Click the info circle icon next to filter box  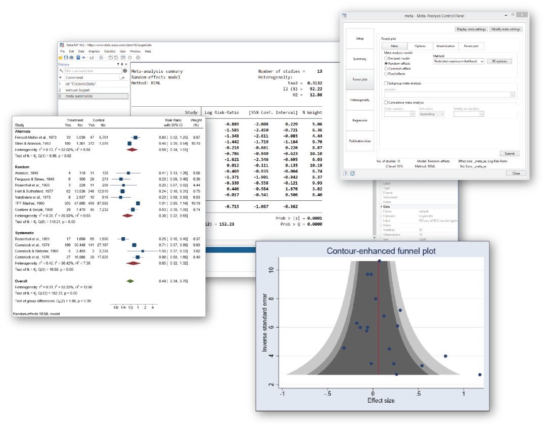click(x=125, y=71)
